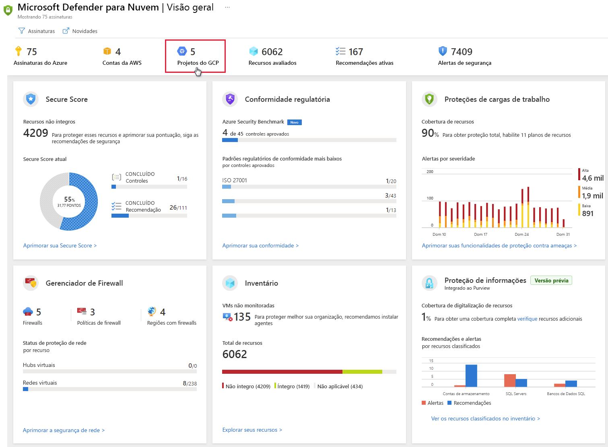The image size is (608, 447).
Task: Click the AWS accounts cube icon
Action: [x=107, y=51]
